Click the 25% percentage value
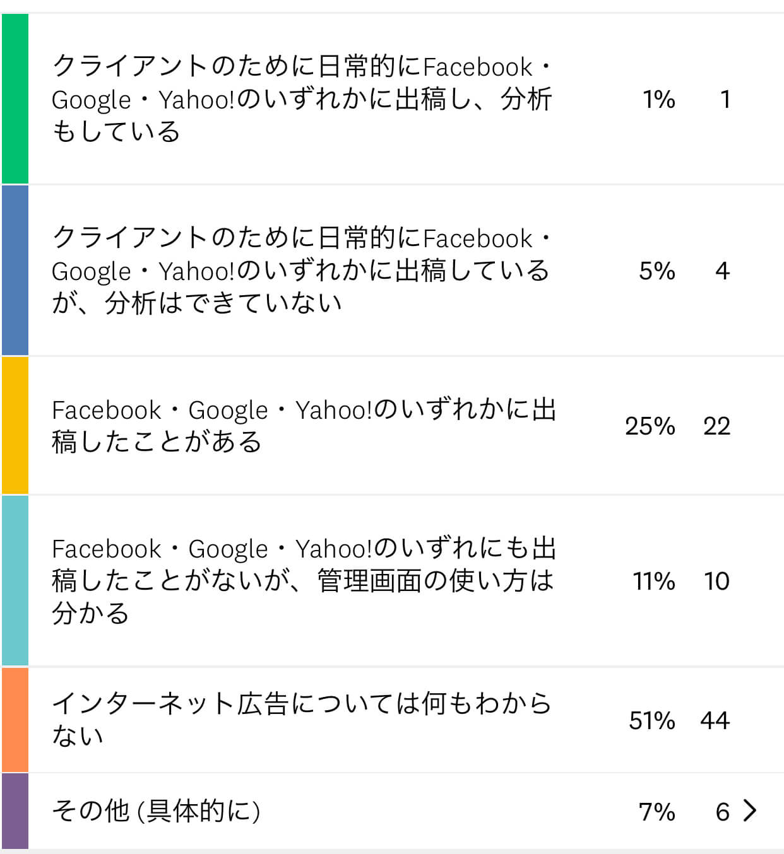The width and height of the screenshot is (784, 854). (x=650, y=426)
